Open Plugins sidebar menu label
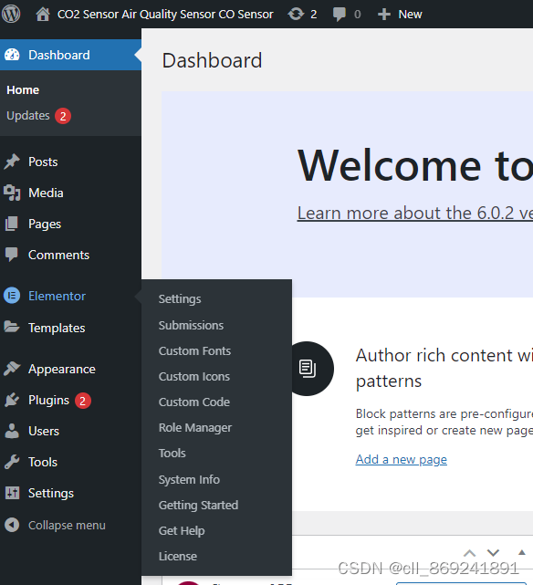533x585 pixels. pyautogui.click(x=49, y=401)
